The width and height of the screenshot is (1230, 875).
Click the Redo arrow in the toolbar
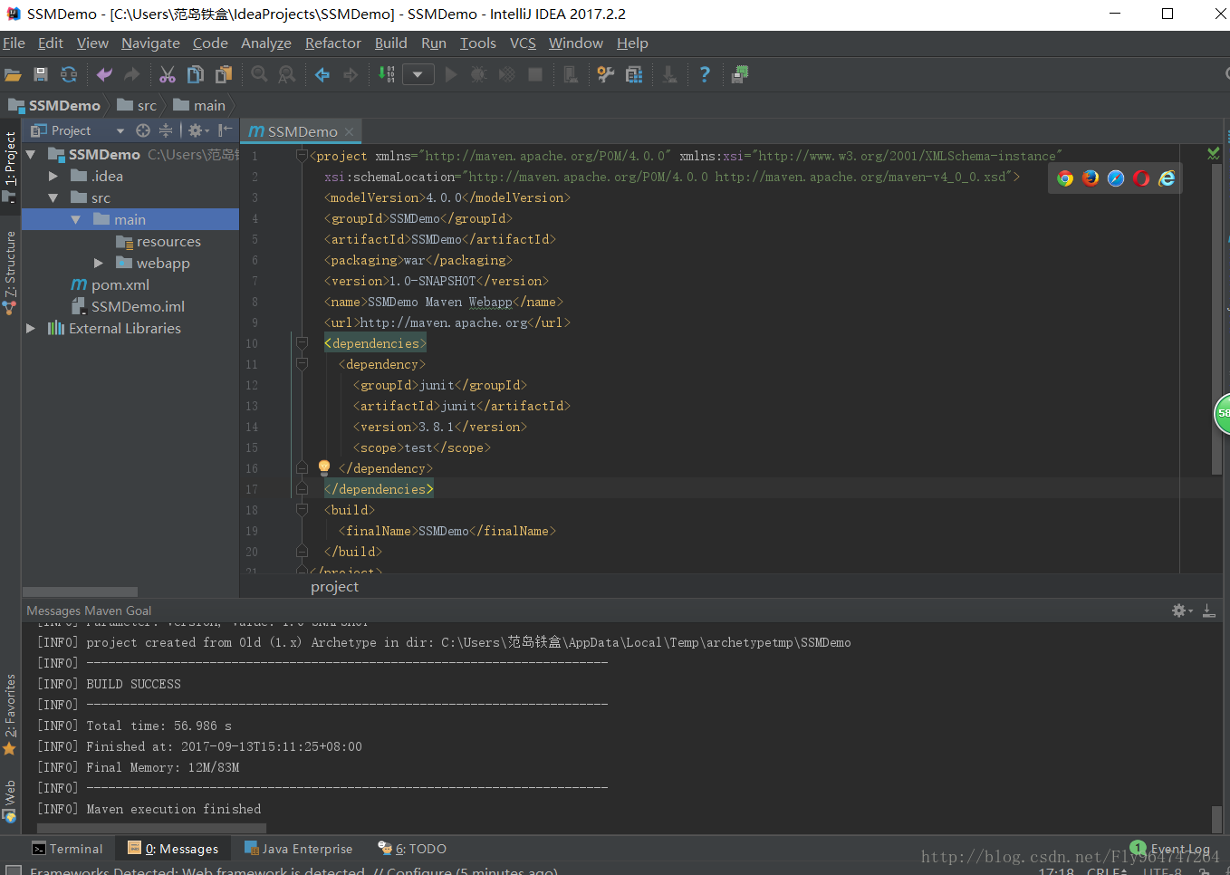point(132,75)
